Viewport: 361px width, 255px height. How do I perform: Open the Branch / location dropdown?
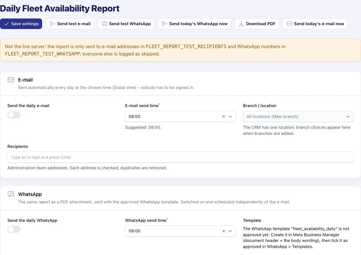pos(298,116)
